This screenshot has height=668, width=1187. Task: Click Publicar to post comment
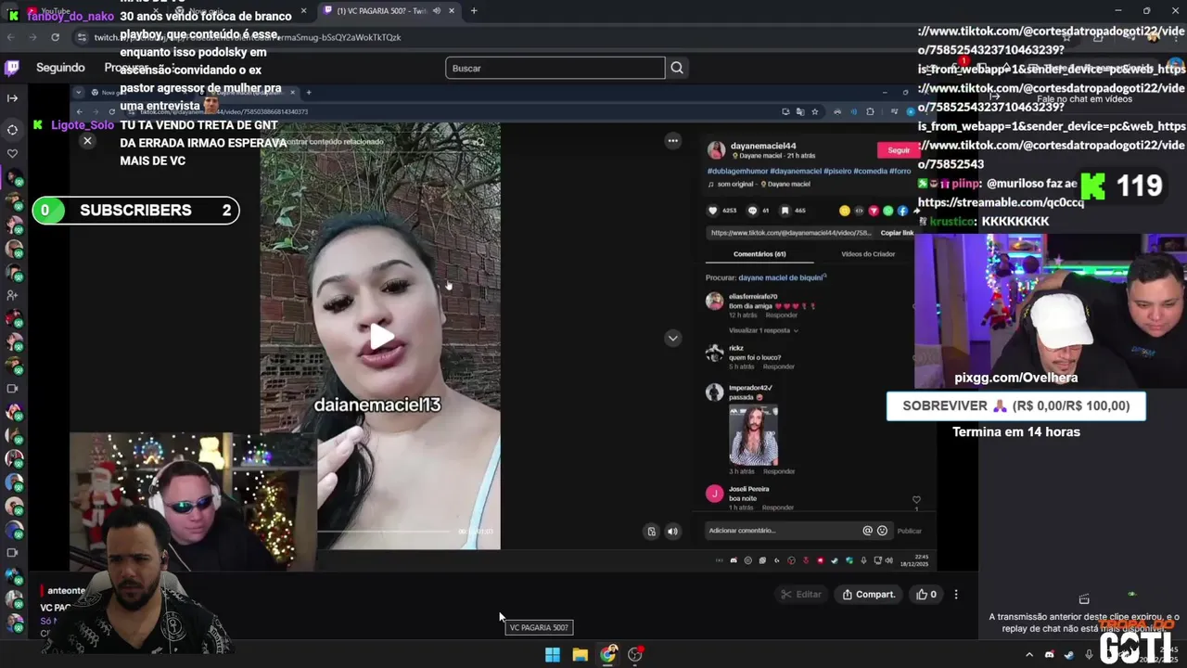[x=910, y=531]
